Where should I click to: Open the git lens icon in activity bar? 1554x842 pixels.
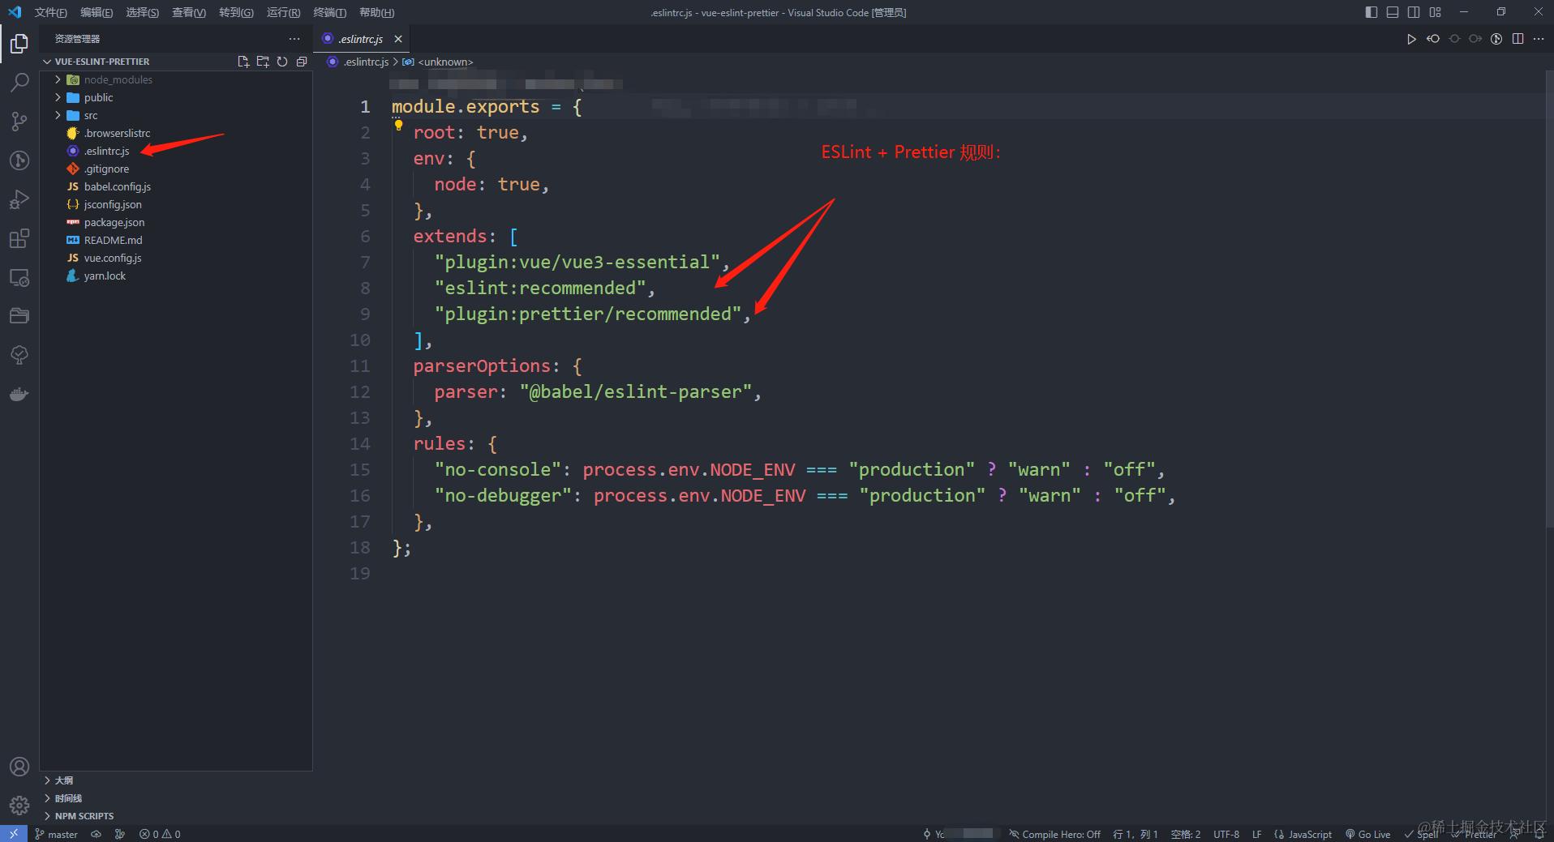(x=19, y=160)
